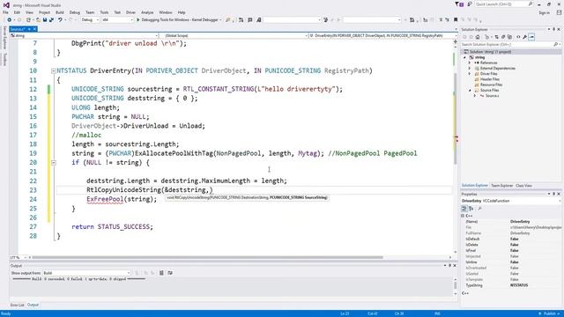Click the Find in Files toolbar icon
This screenshot has width=564, height=317.
click(227, 19)
